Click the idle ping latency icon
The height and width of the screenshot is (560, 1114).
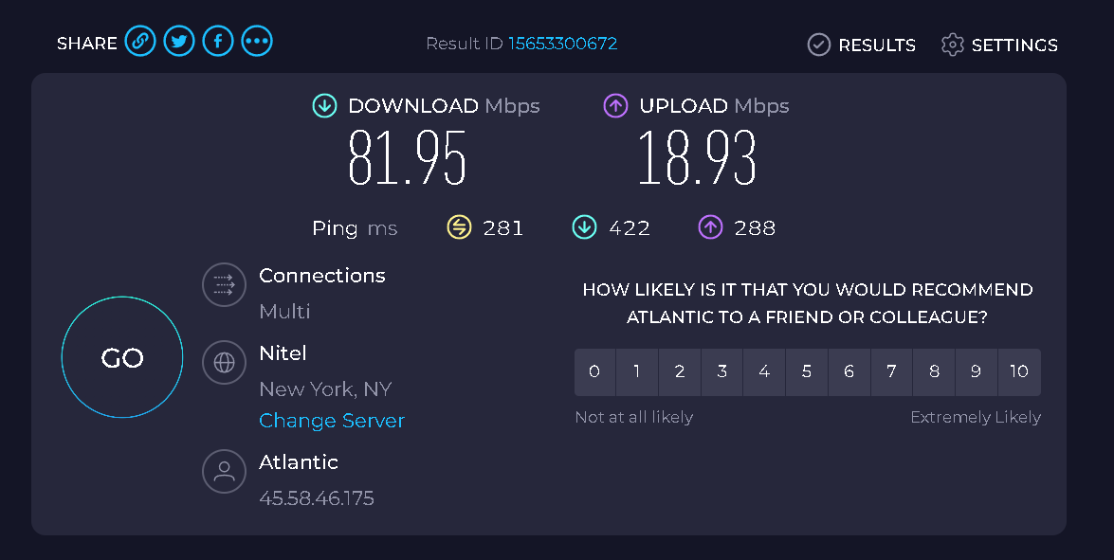click(x=459, y=227)
